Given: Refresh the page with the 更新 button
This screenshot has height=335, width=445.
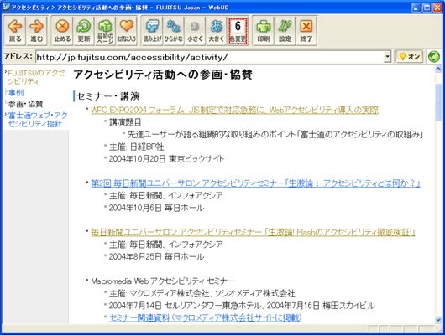Looking at the screenshot, I should tap(84, 31).
